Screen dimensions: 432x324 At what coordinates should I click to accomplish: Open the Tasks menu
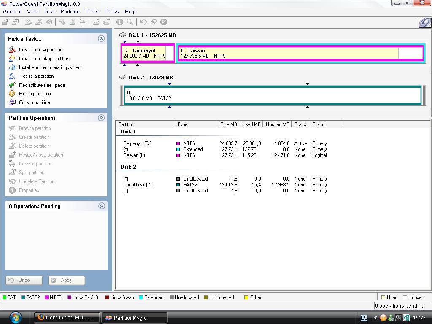111,11
